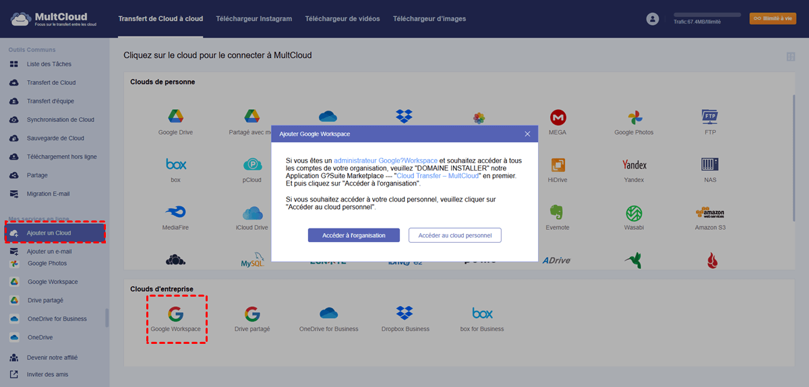Click Accéder au cloud personnel button

click(x=455, y=235)
